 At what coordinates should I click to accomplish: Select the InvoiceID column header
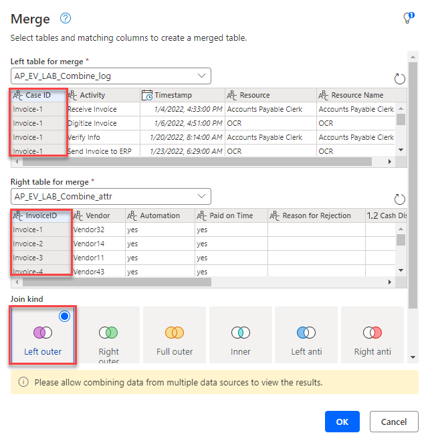[41, 216]
